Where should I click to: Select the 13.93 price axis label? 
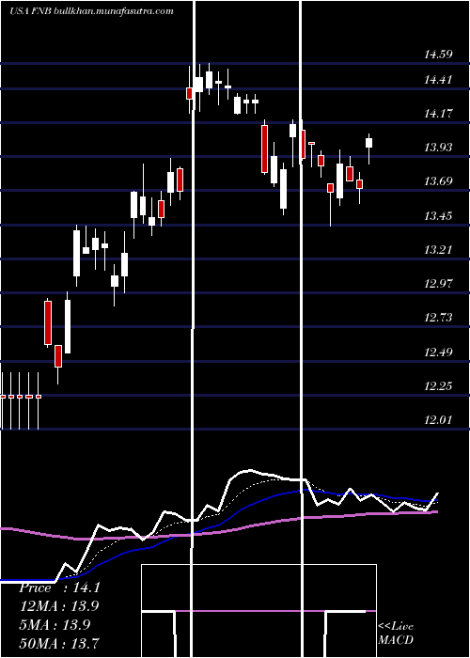[x=438, y=148]
